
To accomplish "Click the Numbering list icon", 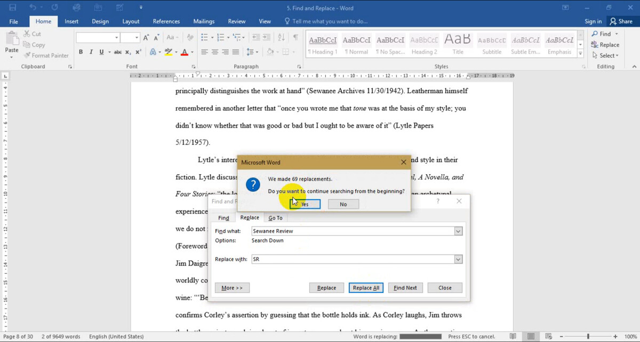I will [220, 37].
